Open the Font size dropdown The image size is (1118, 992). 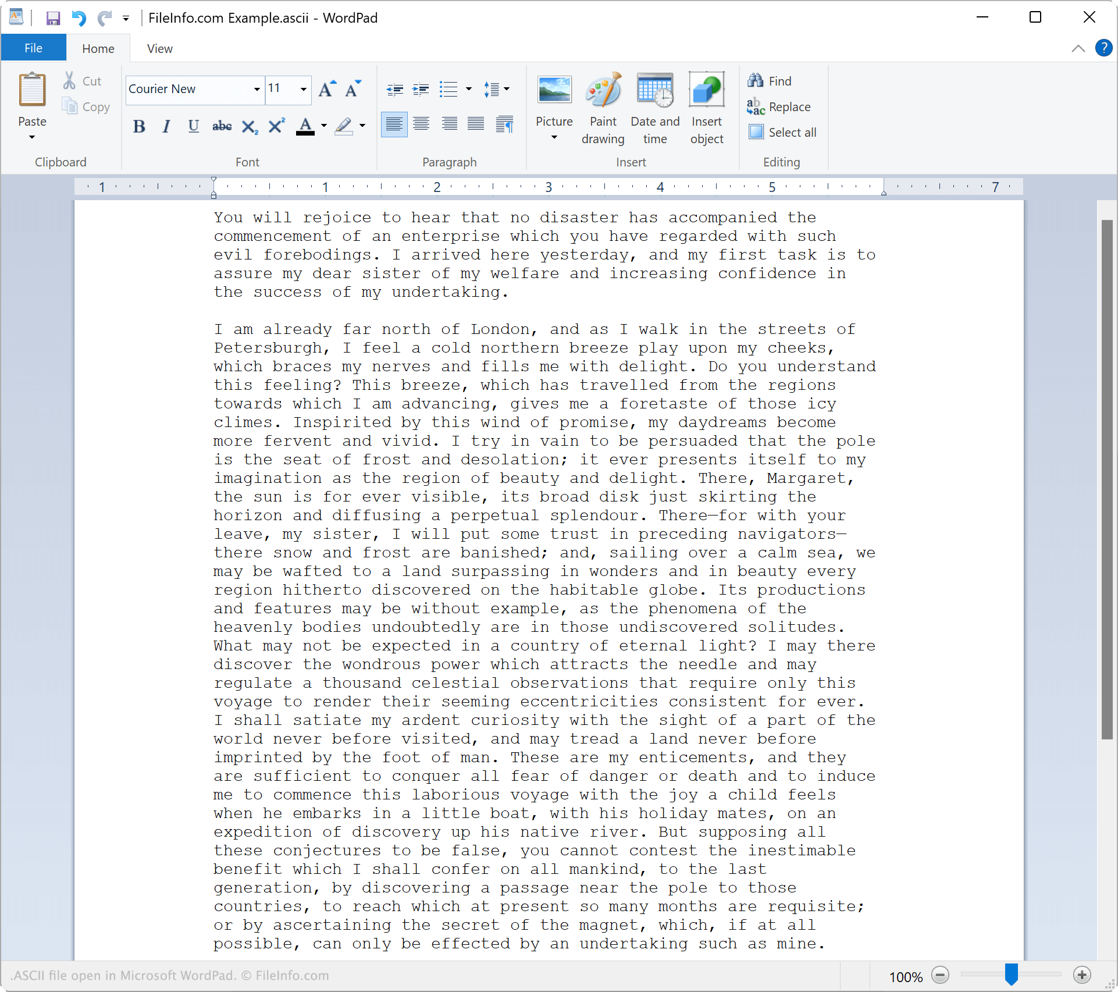[x=302, y=89]
